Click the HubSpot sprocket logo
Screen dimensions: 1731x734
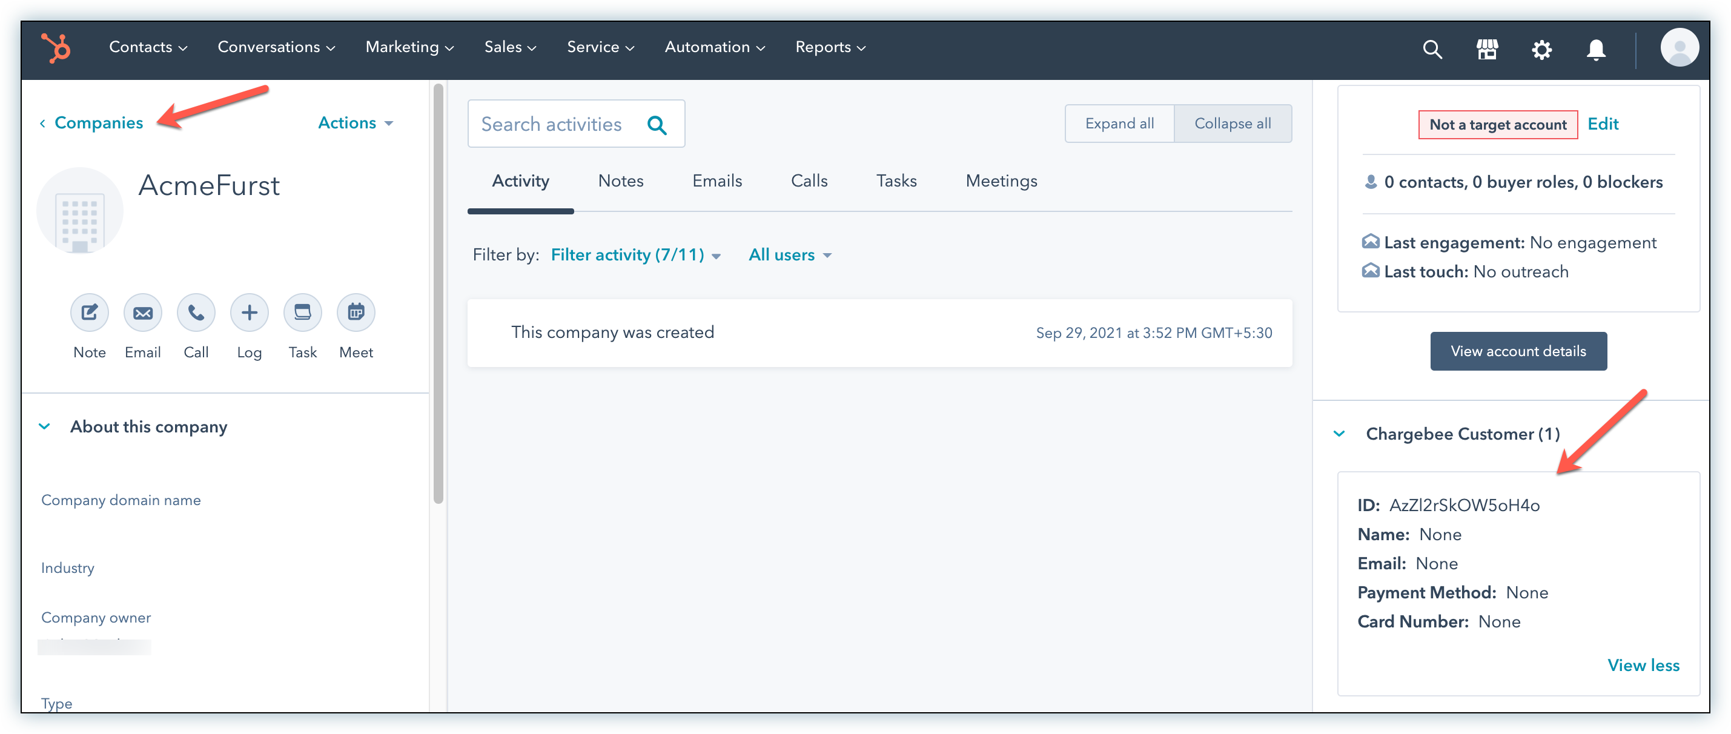click(56, 48)
